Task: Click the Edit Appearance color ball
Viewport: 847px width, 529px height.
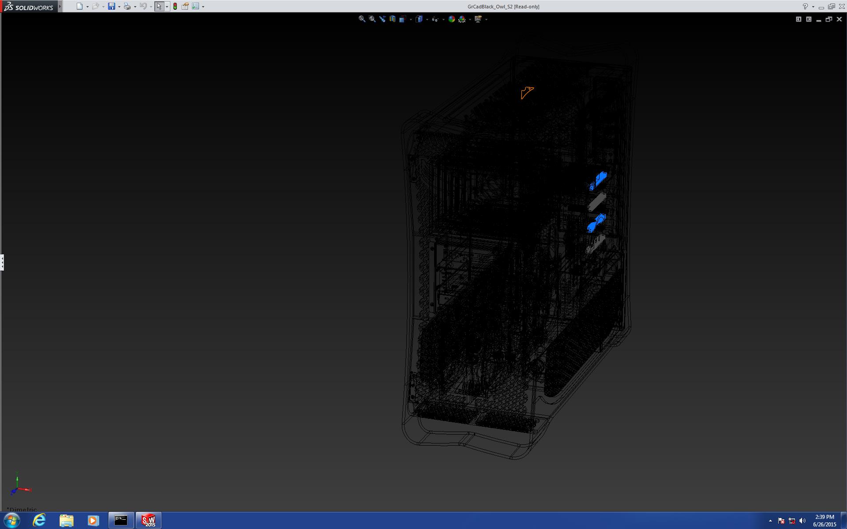Action: (x=451, y=19)
